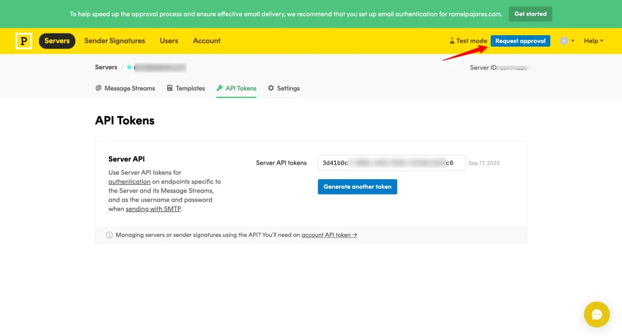Click the Test mode flask icon
This screenshot has height=336, width=622.
pyautogui.click(x=452, y=41)
